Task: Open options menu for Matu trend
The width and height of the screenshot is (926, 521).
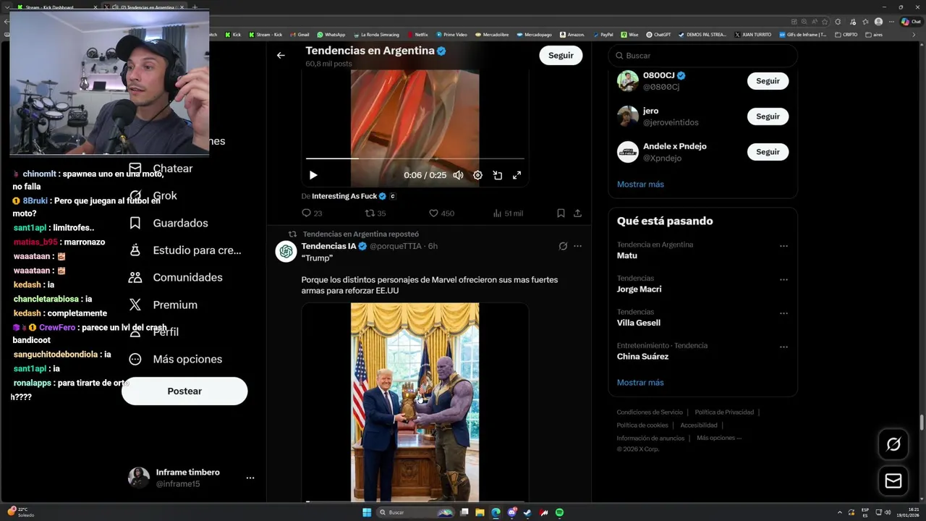Action: (783, 246)
